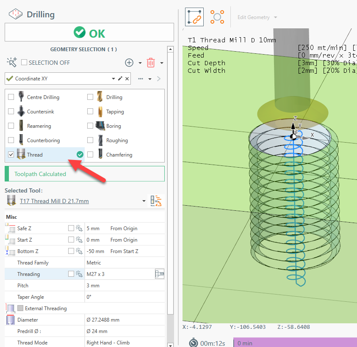Select the Drilling operation in the list
Image resolution: width=357 pixels, height=347 pixels.
pos(114,97)
